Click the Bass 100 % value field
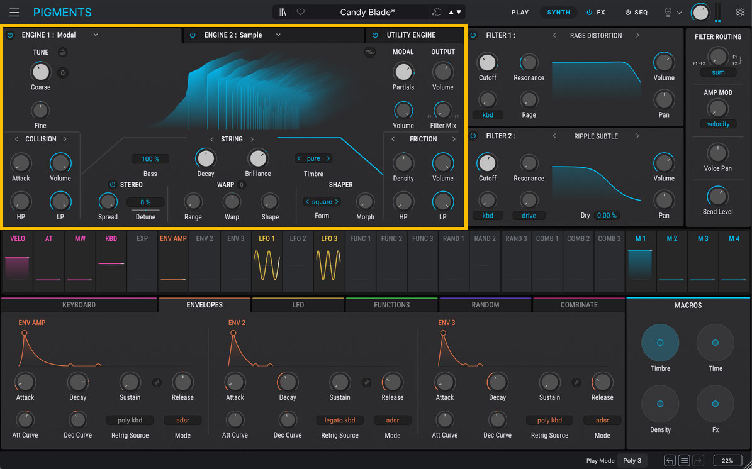Image resolution: width=752 pixels, height=469 pixels. click(x=150, y=159)
